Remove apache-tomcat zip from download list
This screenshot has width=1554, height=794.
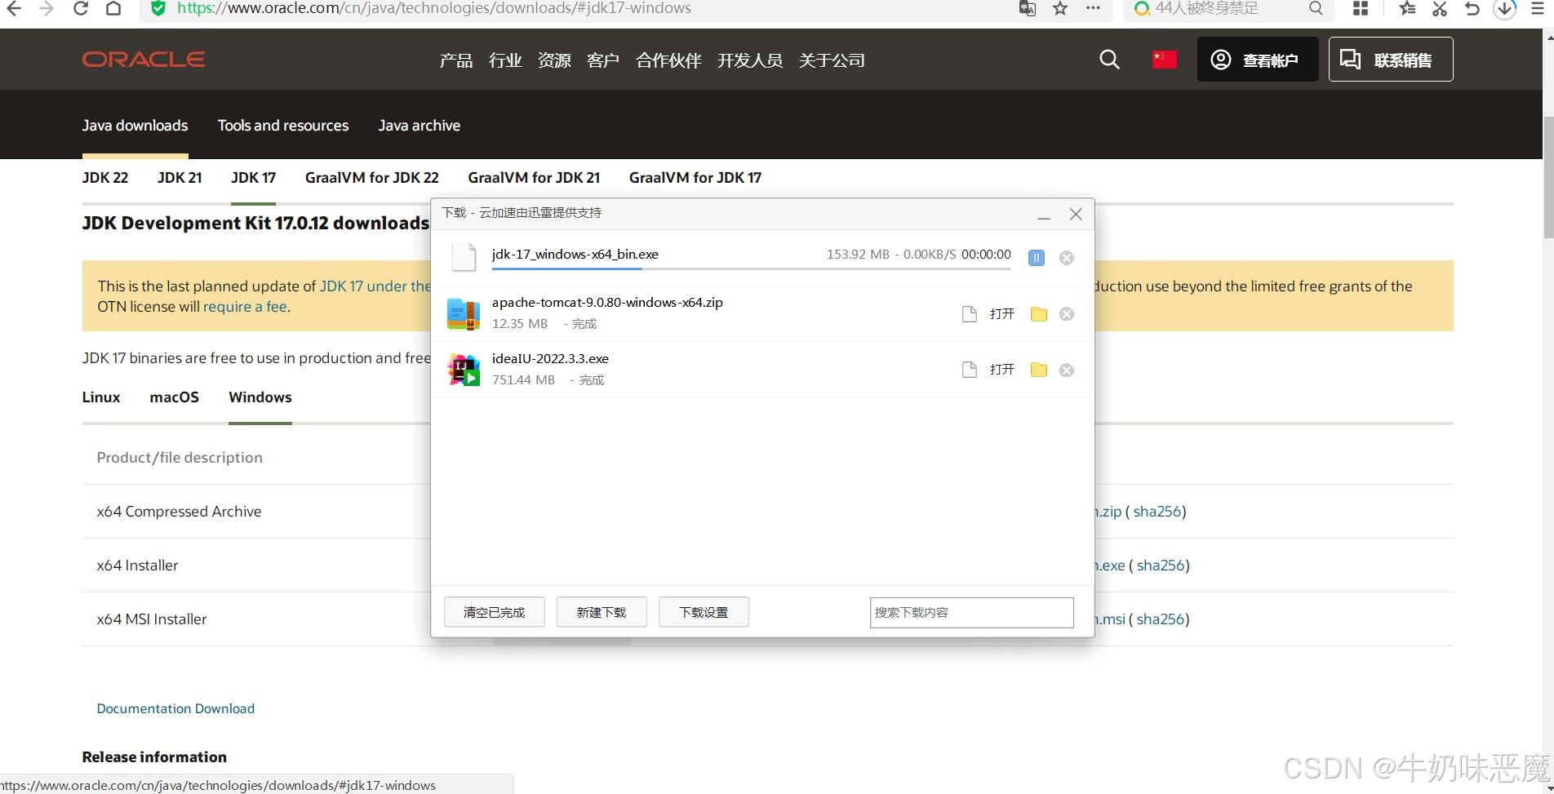(1067, 314)
